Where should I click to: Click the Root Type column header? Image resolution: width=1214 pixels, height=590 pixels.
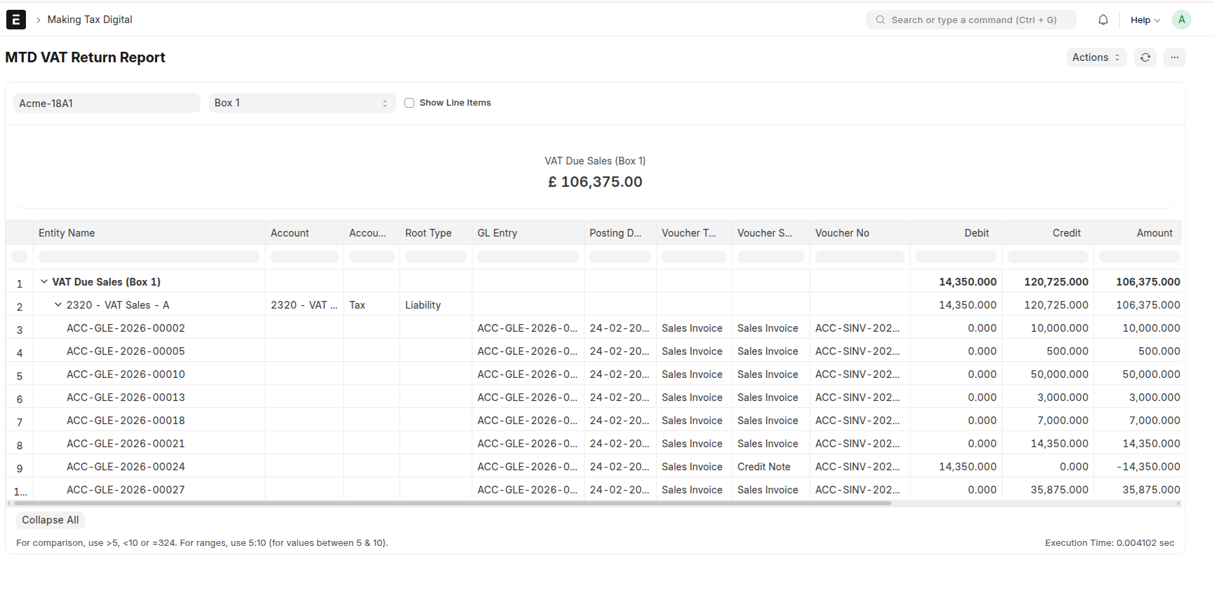(x=435, y=233)
